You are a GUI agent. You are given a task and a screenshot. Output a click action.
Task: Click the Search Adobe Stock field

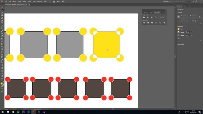coord(182,2)
